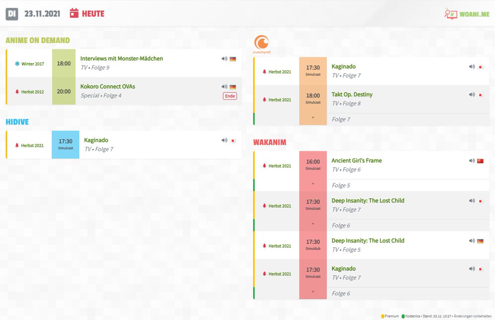The image size is (495, 320).
Task: Click the date 23.11.2021
Action: click(42, 14)
